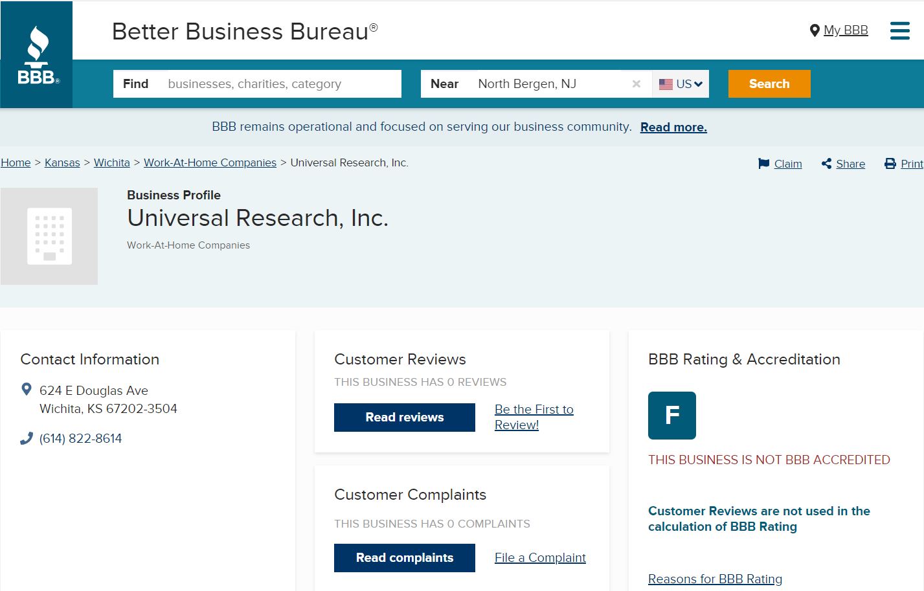Open Work-At-Home Companies breadcrumb
924x591 pixels.
(x=210, y=163)
